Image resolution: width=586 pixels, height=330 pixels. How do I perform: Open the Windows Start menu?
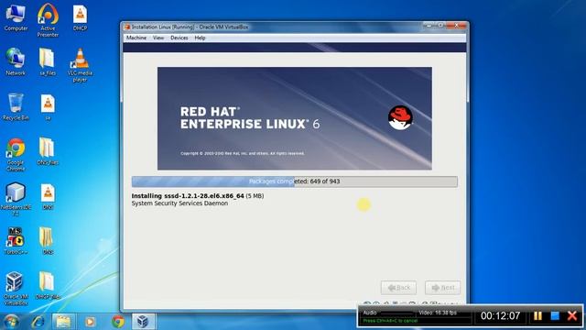(10, 322)
